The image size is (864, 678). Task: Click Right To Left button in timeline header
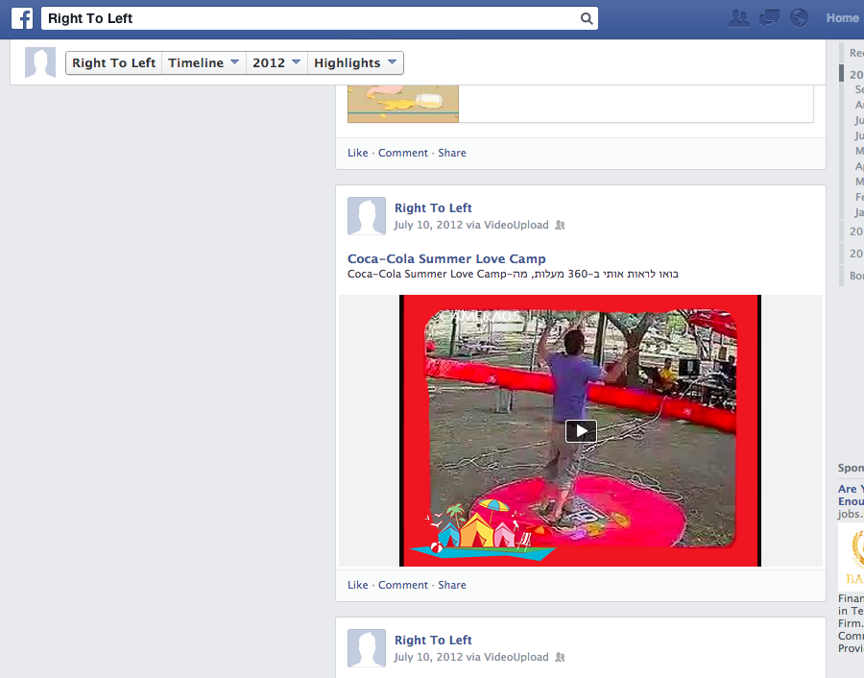click(x=113, y=62)
